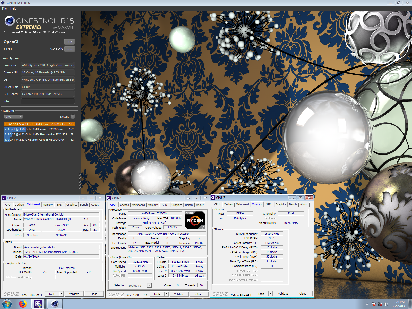Select ranking entry Ryzen 3 2200G
This screenshot has height=309, width=412.
point(39,129)
